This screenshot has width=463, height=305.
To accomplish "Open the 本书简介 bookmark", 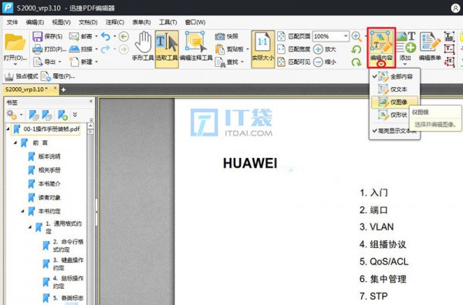I will tap(49, 183).
